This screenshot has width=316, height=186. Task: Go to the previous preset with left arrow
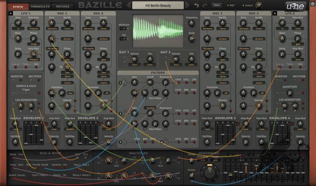pyautogui.click(x=129, y=5)
